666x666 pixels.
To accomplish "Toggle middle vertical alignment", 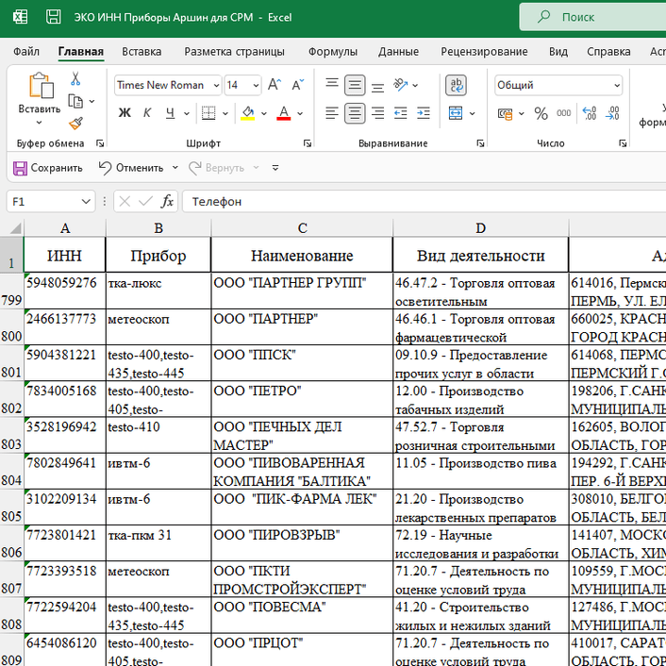I will click(355, 86).
